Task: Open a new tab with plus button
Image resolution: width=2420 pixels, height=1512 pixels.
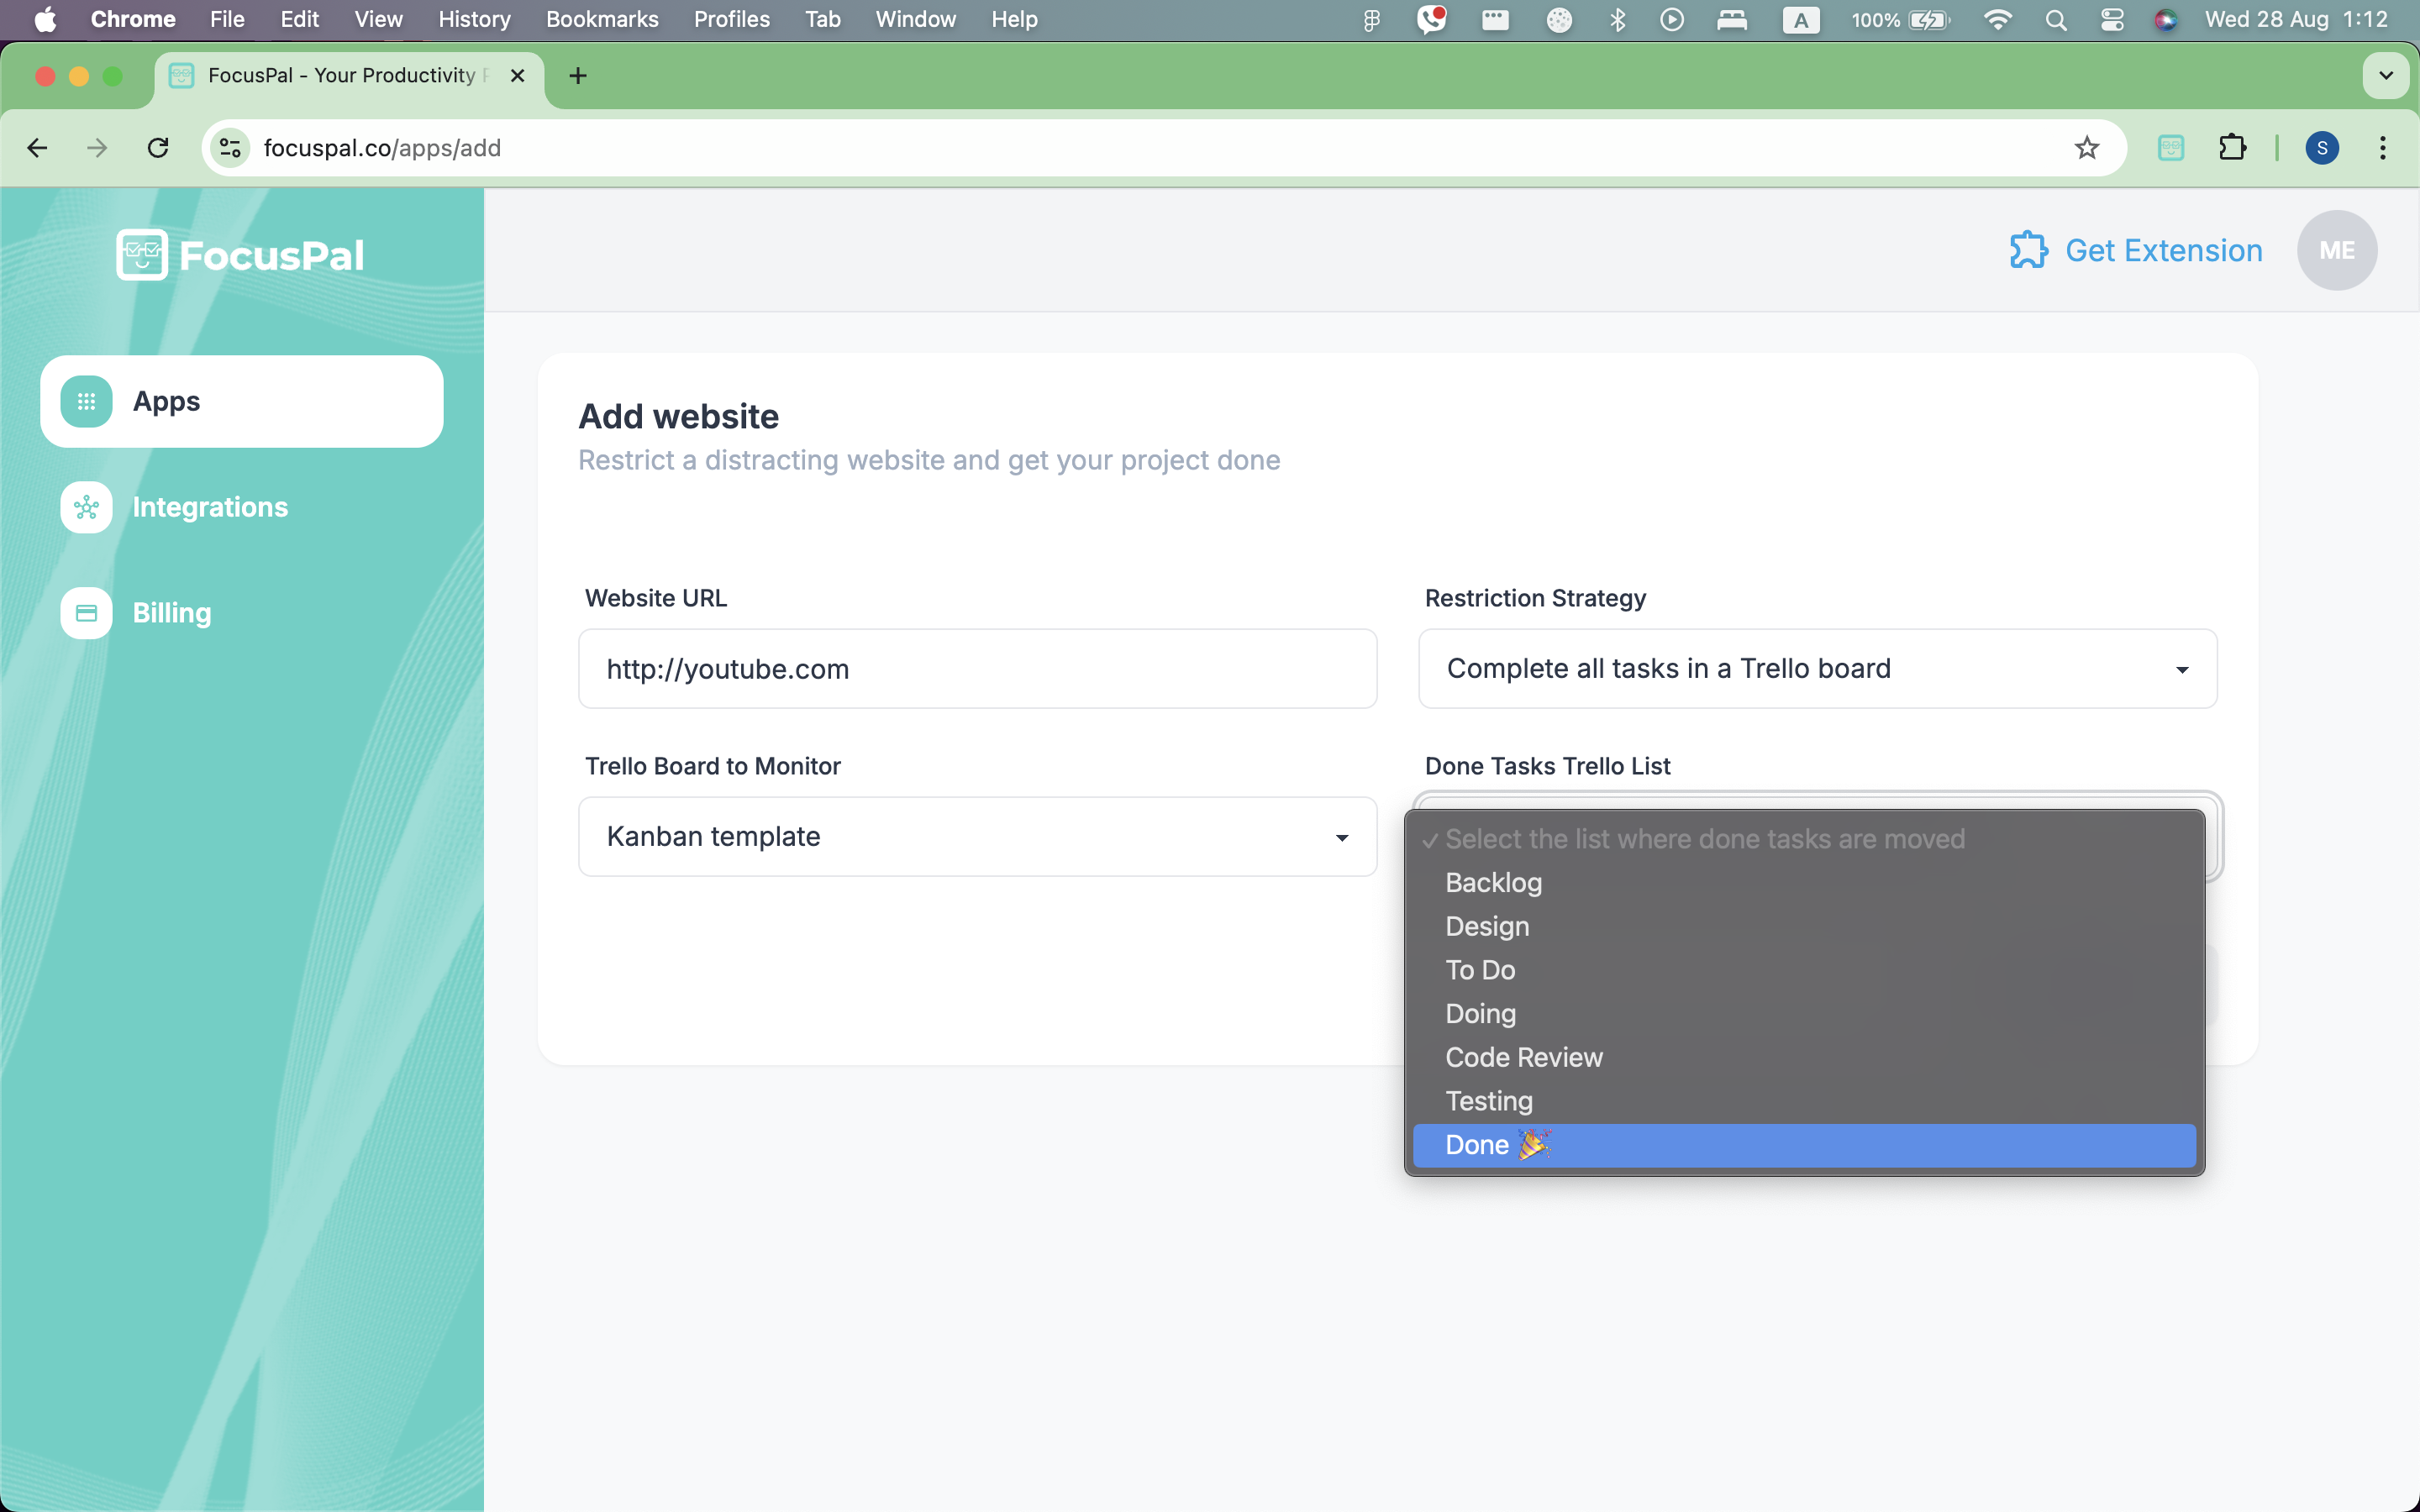Action: (578, 76)
